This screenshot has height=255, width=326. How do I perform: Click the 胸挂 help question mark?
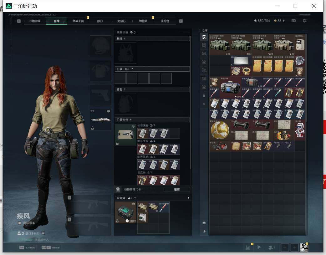(125, 39)
